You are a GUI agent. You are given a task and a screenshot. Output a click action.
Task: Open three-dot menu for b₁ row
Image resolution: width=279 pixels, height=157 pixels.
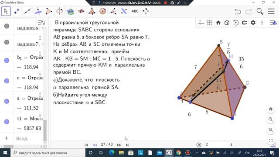coord(40,54)
